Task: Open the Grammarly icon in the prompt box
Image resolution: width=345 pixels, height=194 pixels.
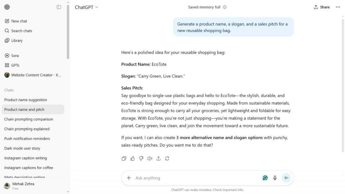Action: (x=265, y=178)
